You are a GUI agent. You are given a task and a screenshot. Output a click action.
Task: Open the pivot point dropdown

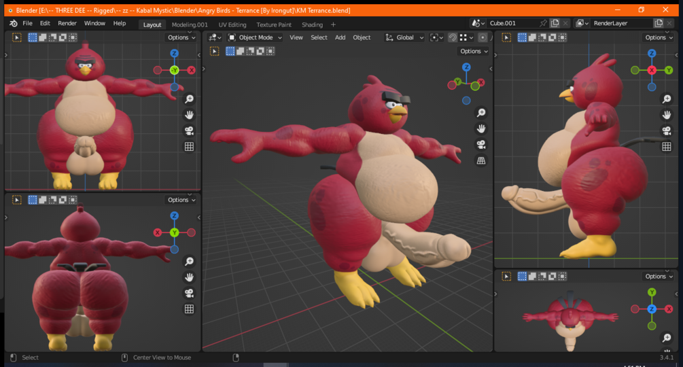click(436, 37)
